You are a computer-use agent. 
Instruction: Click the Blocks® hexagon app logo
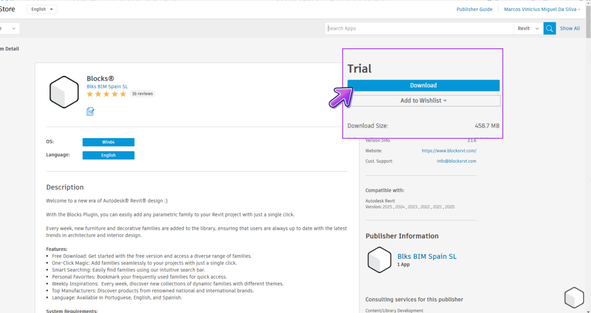point(64,92)
